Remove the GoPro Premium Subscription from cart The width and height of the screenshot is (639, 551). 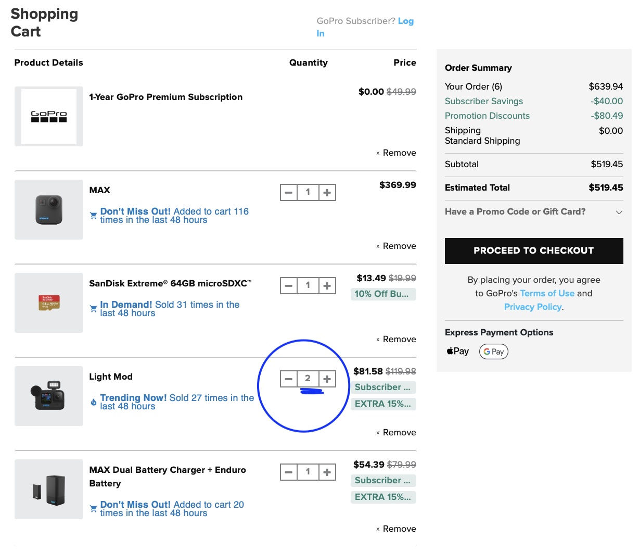coord(397,153)
